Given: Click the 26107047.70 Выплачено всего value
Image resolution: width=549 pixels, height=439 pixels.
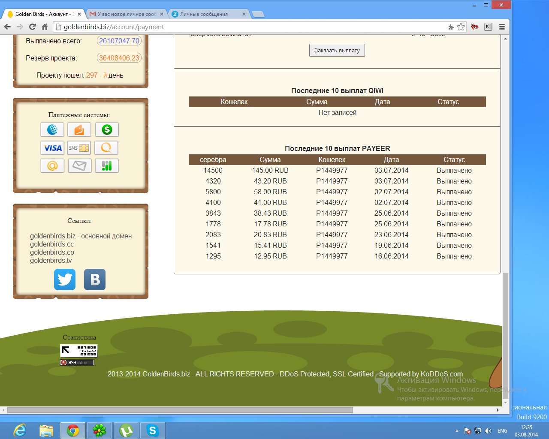Looking at the screenshot, I should pos(119,41).
